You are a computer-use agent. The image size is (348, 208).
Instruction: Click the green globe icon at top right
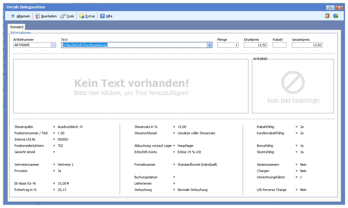pos(336,16)
